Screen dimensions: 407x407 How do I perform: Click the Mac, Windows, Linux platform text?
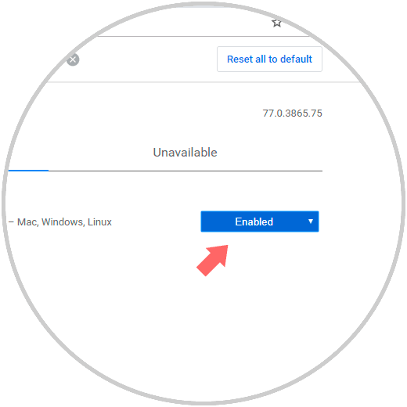[64, 222]
